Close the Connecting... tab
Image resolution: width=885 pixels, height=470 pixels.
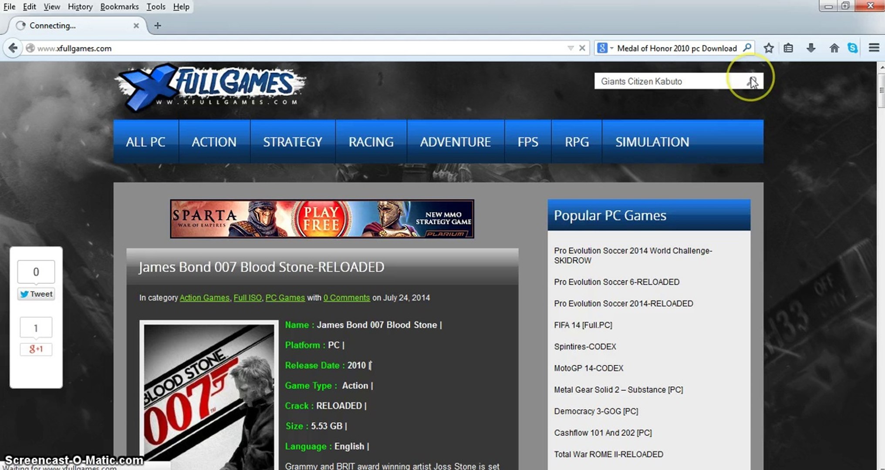click(x=136, y=26)
